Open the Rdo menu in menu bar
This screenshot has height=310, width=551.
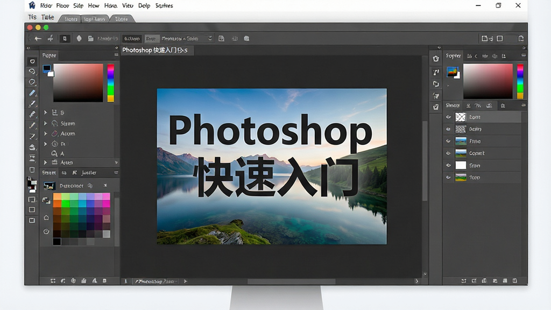pyautogui.click(x=46, y=5)
